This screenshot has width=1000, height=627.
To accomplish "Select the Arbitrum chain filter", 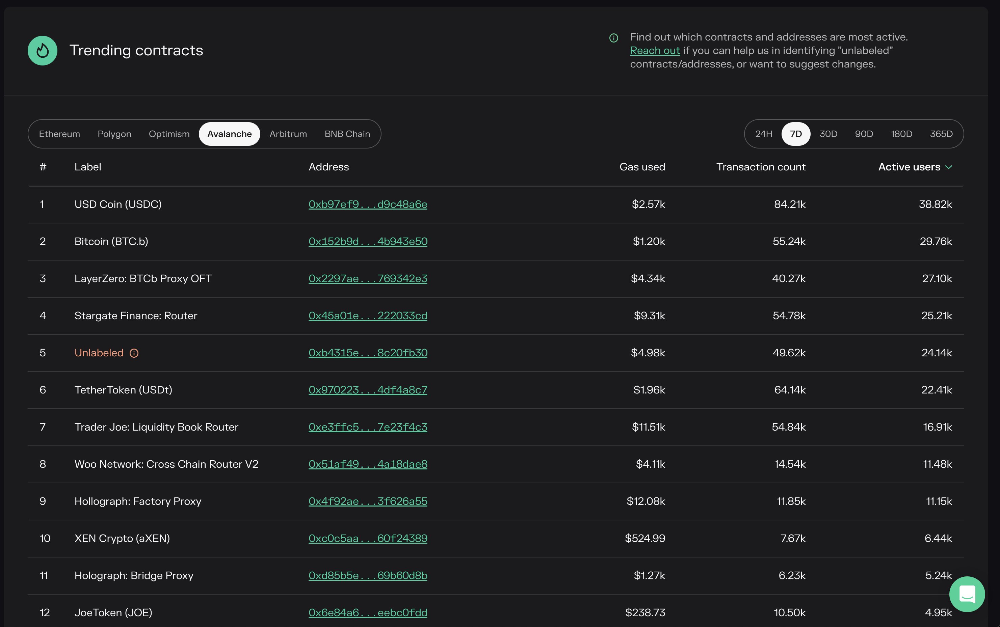I will 288,134.
